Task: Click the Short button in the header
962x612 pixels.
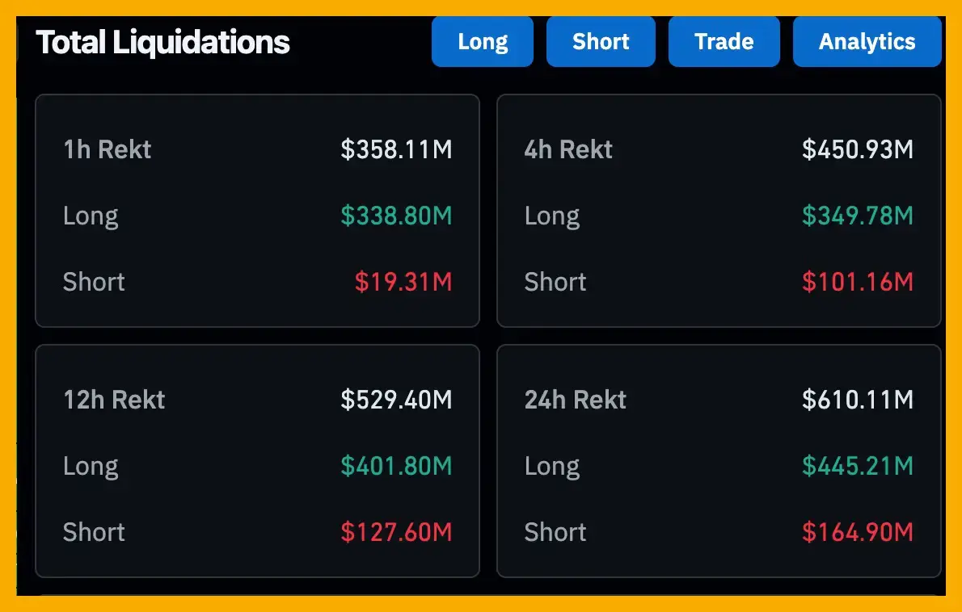Action: [601, 42]
